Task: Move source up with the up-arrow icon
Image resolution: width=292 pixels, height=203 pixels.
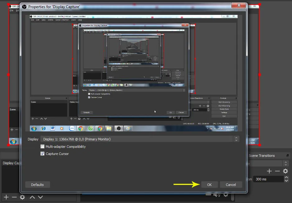Action: [32, 197]
